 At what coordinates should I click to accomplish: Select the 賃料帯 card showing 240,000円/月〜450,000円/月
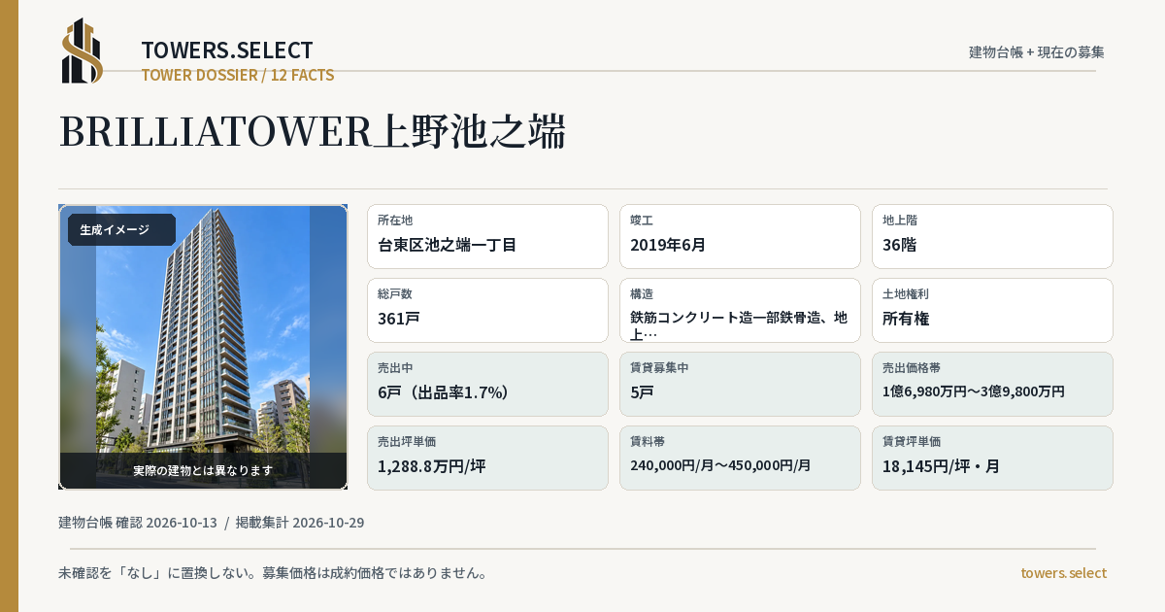coord(740,458)
